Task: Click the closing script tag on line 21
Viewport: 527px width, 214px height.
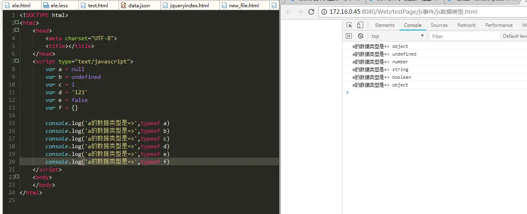Action: pyautogui.click(x=47, y=169)
